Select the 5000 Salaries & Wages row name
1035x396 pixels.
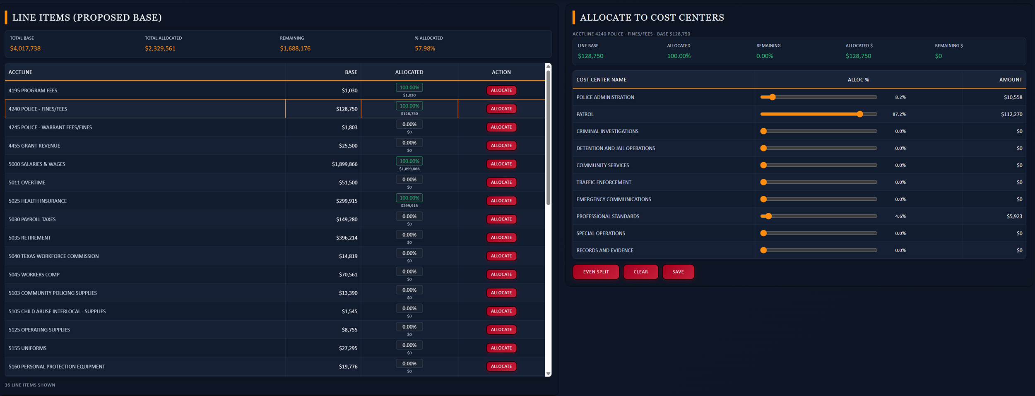pyautogui.click(x=37, y=164)
